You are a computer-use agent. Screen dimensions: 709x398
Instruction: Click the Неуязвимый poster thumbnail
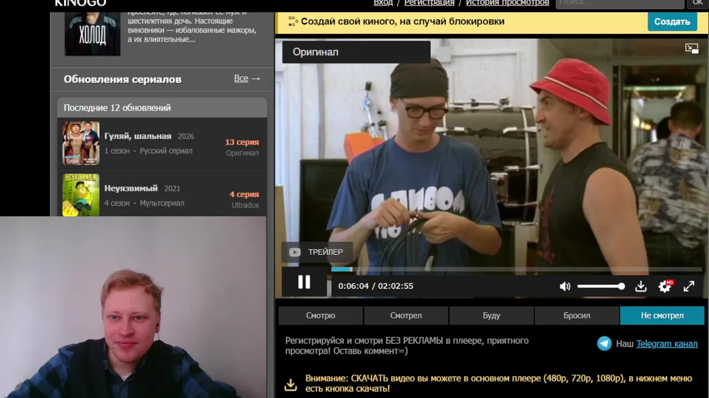coord(81,195)
